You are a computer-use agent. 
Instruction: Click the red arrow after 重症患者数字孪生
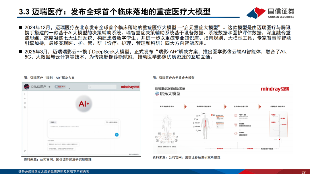pyautogui.click(x=185, y=107)
